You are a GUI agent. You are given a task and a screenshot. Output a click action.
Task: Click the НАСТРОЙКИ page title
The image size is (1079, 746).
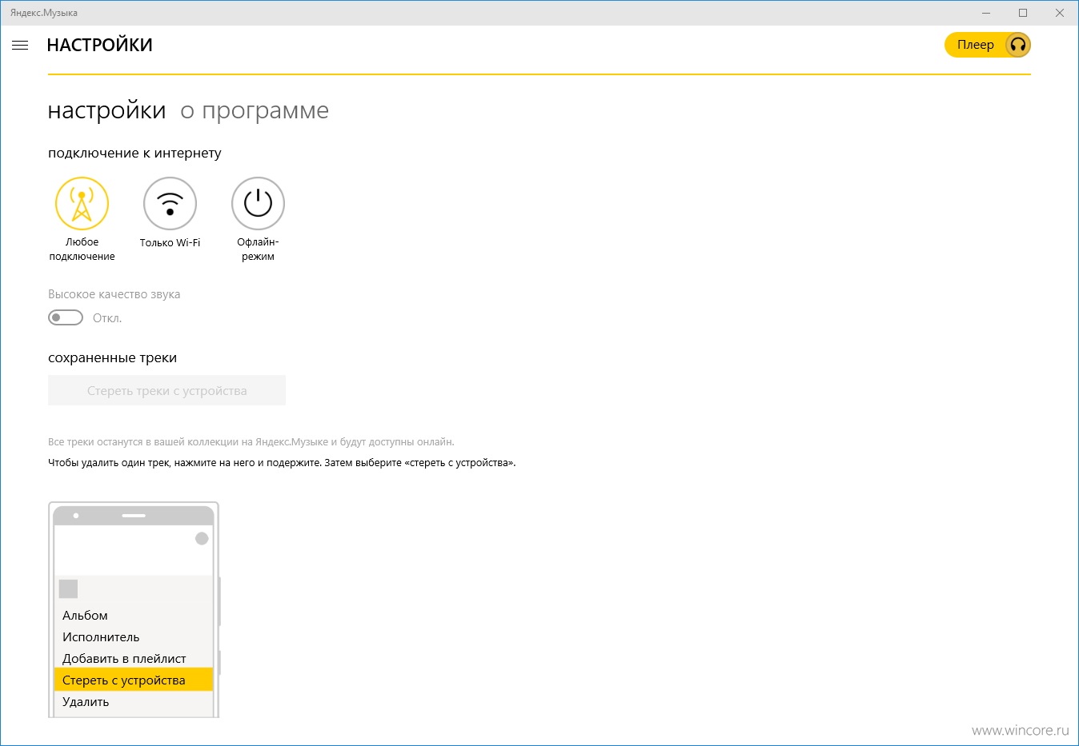click(x=99, y=46)
